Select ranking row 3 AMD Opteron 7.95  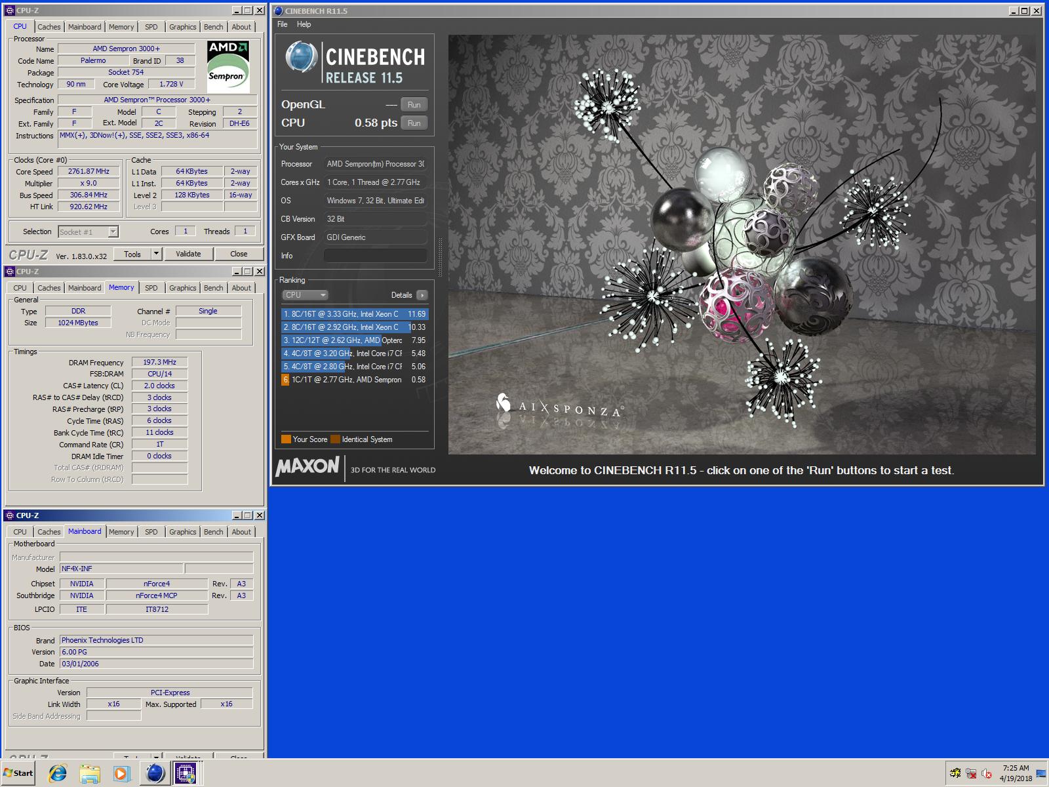pyautogui.click(x=355, y=340)
